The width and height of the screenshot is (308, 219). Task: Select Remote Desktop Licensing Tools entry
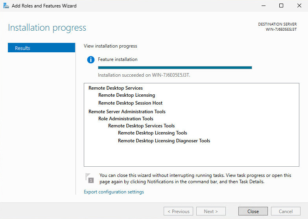pos(153,133)
